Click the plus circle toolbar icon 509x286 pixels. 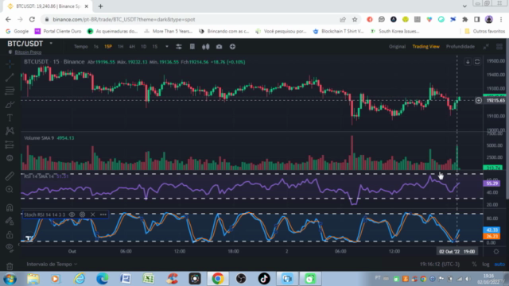pos(232,47)
